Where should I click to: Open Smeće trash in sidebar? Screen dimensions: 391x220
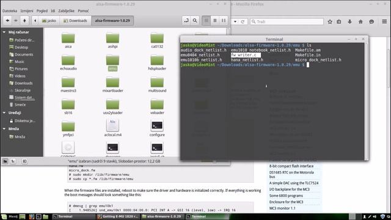tap(18, 105)
